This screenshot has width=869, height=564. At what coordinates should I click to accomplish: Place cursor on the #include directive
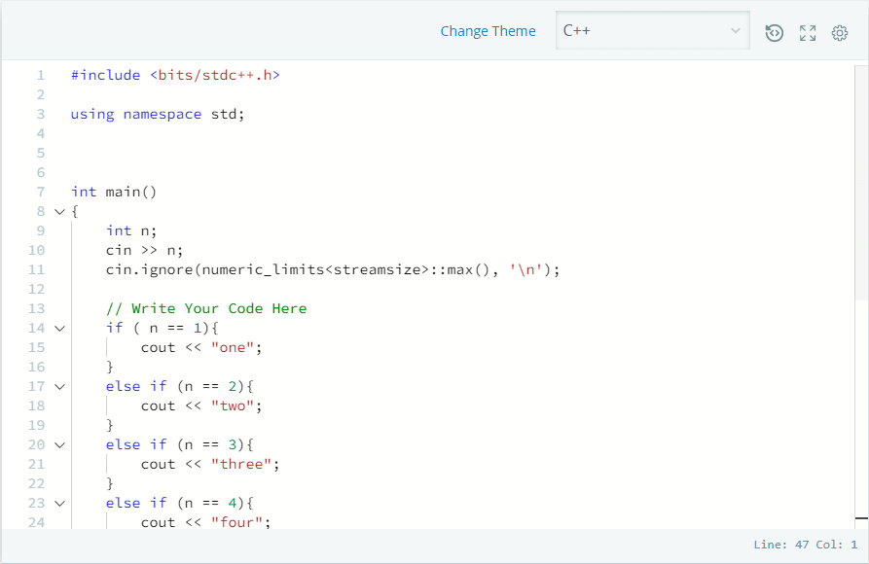(x=175, y=75)
